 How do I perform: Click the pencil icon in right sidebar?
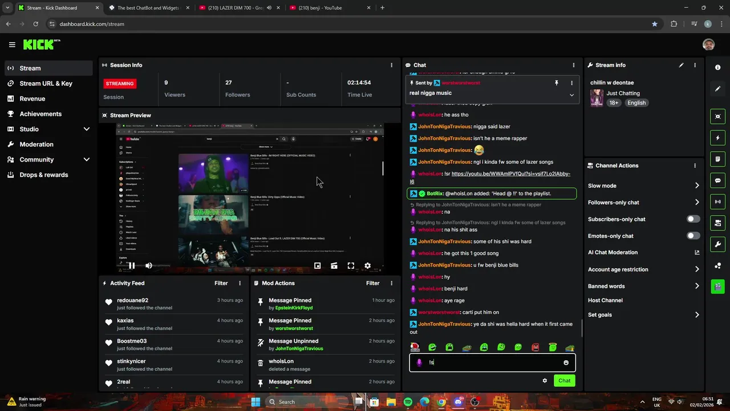[x=717, y=88]
